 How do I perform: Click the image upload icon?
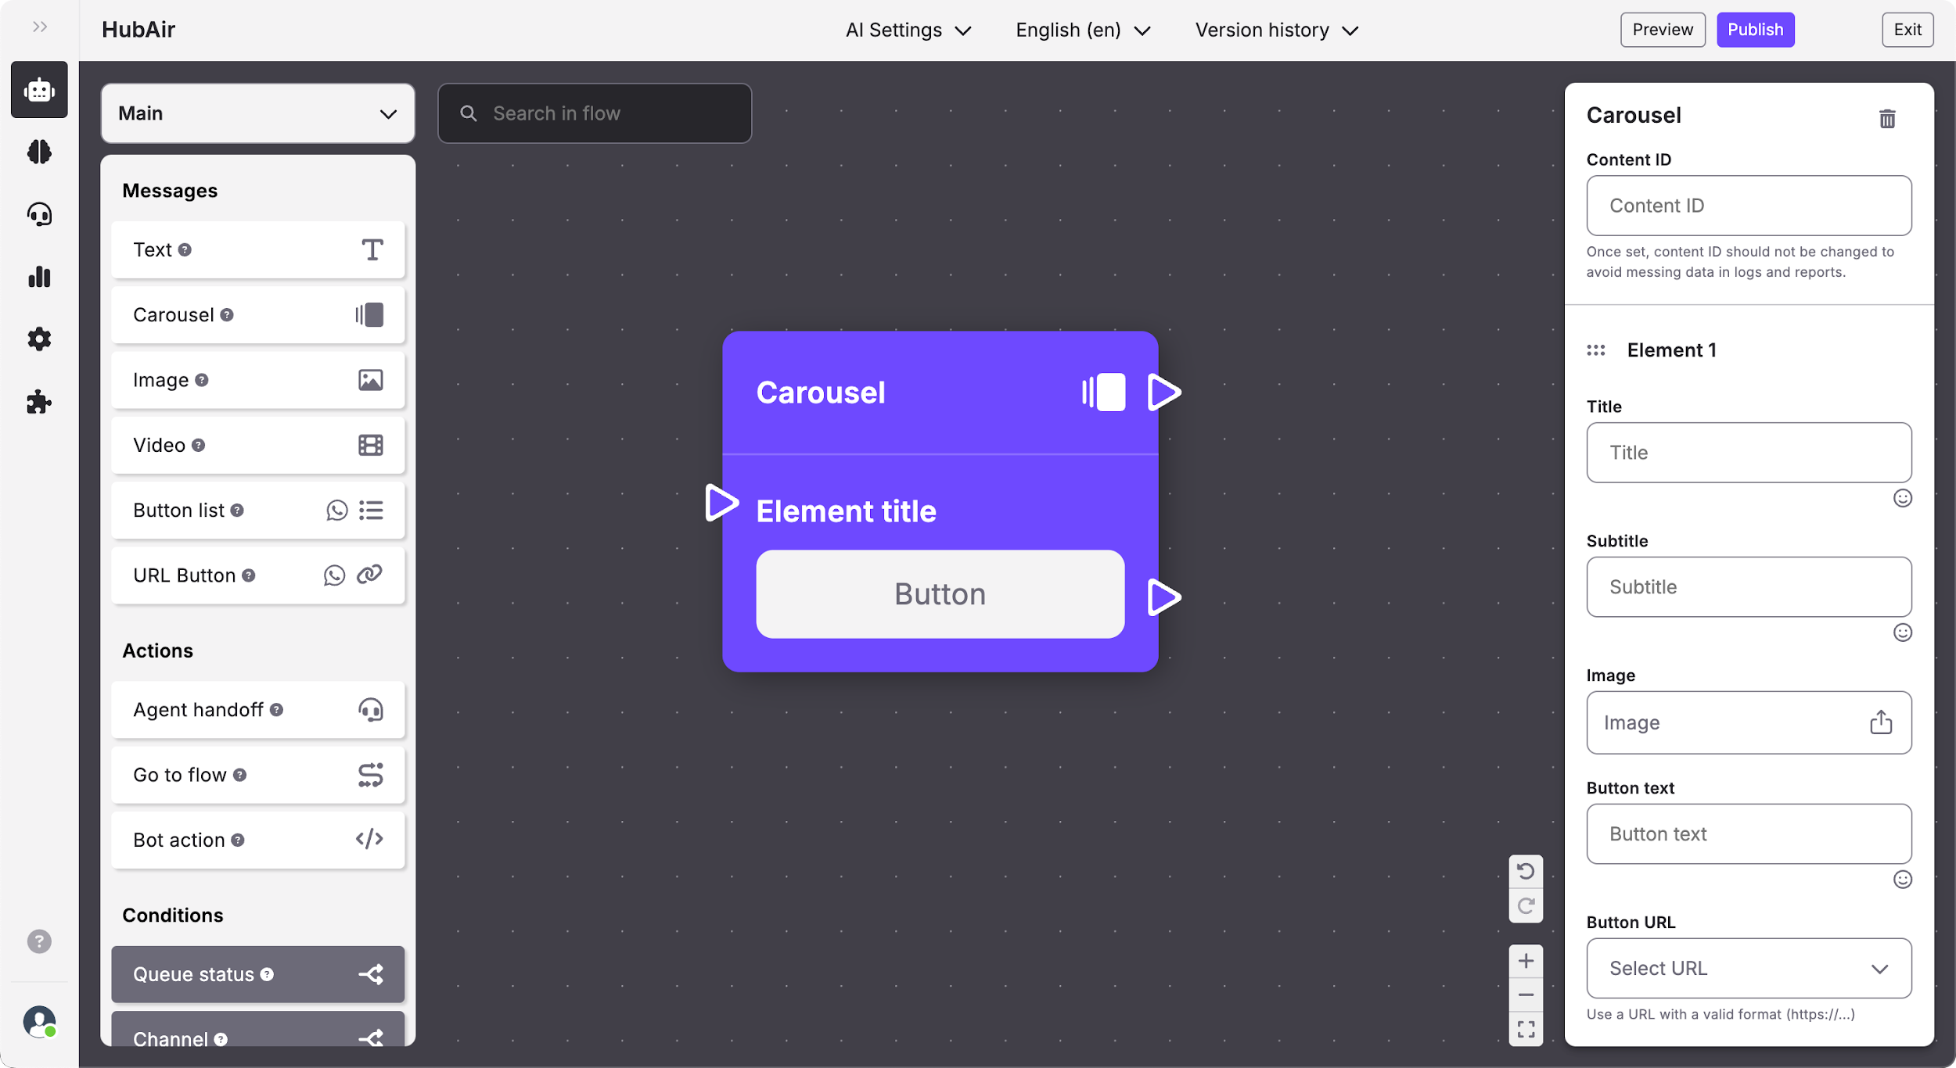click(1880, 722)
